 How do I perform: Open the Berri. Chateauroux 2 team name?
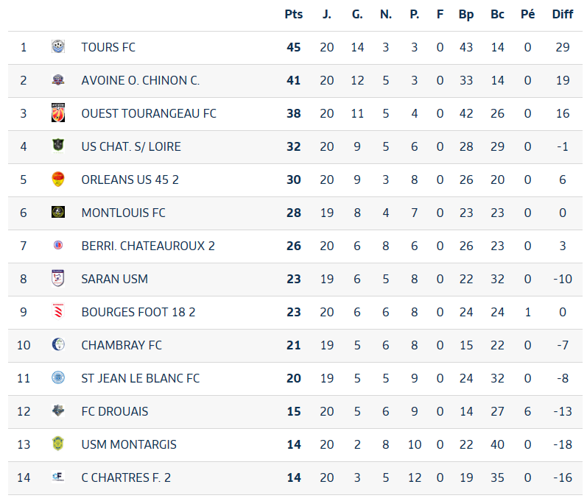tap(148, 246)
